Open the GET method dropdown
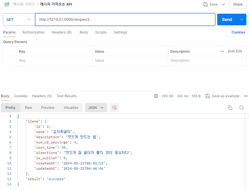The image size is (249, 190). (19, 19)
